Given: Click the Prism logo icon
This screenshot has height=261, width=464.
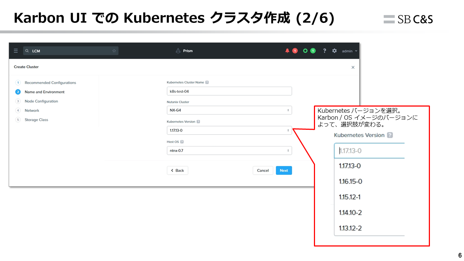Looking at the screenshot, I should [x=178, y=51].
